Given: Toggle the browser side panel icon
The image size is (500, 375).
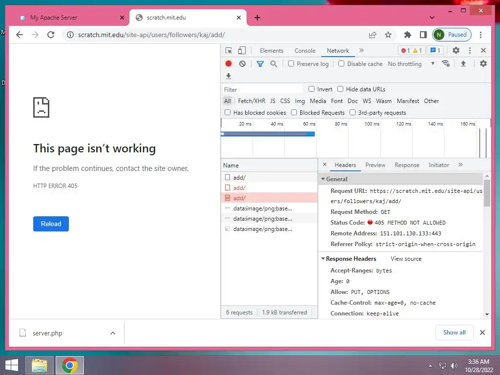Looking at the screenshot, I should (423, 35).
